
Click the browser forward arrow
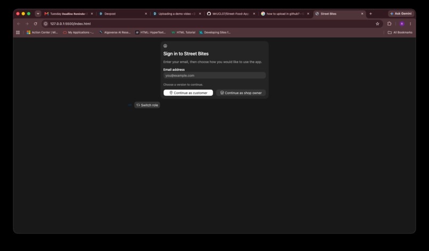(x=27, y=24)
